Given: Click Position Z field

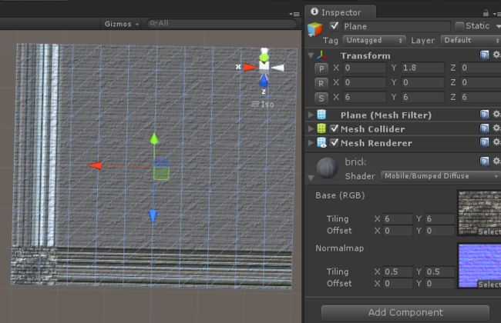Looking at the screenshot, I should (480, 68).
